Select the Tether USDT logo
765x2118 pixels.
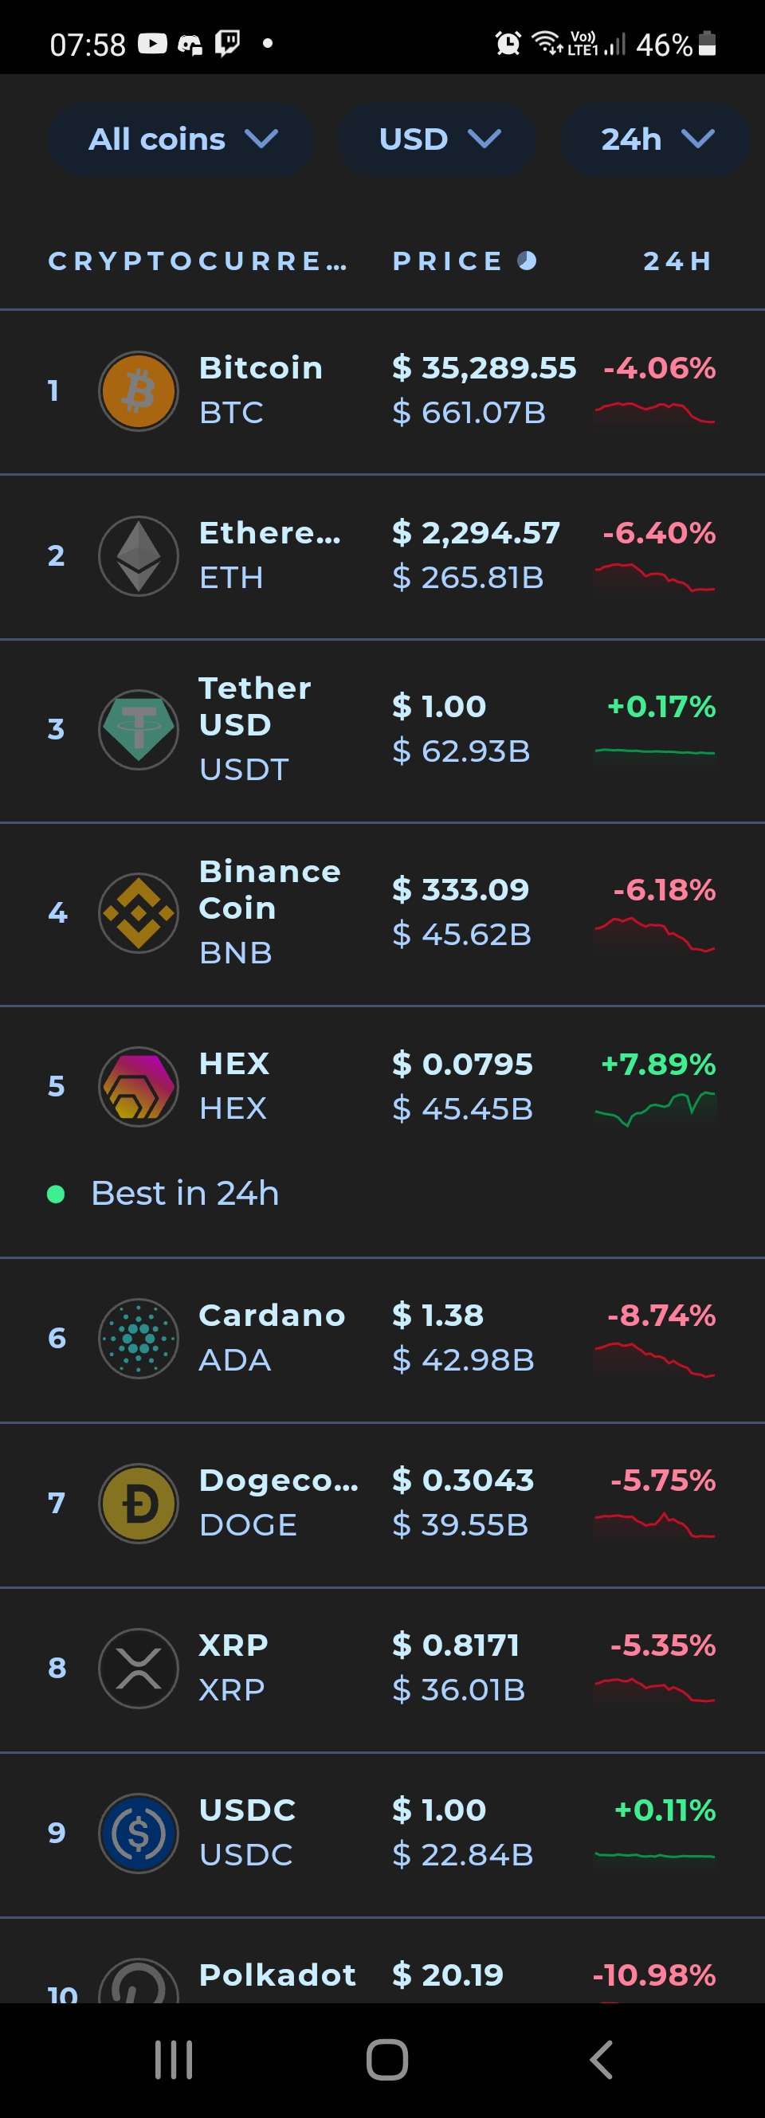click(138, 729)
